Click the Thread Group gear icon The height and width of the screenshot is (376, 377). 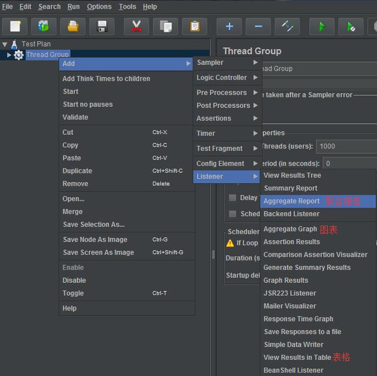[19, 55]
